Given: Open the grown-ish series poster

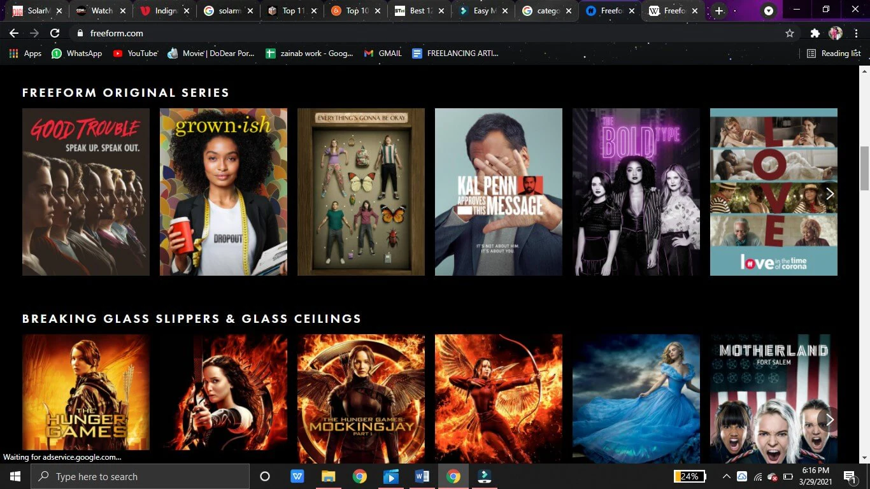Looking at the screenshot, I should click(x=224, y=192).
